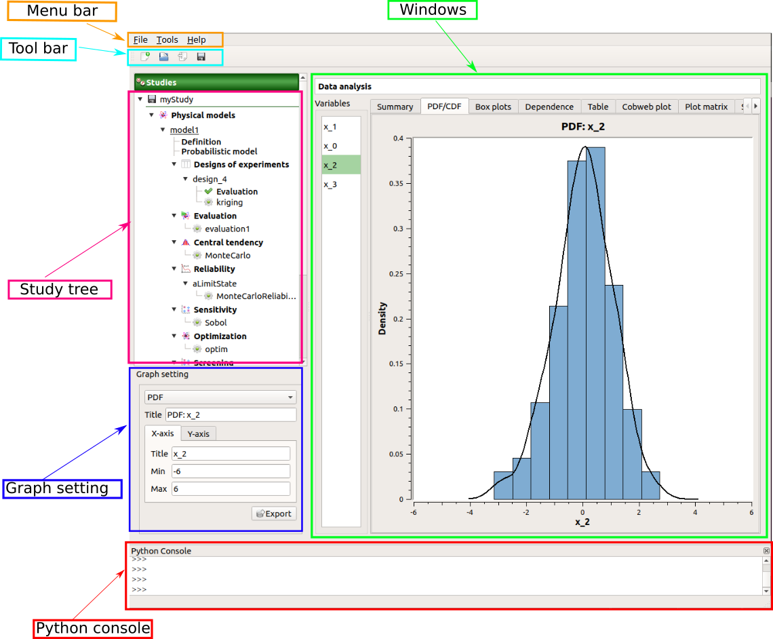Click the Save study disk icon
This screenshot has height=639, width=773.
201,57
